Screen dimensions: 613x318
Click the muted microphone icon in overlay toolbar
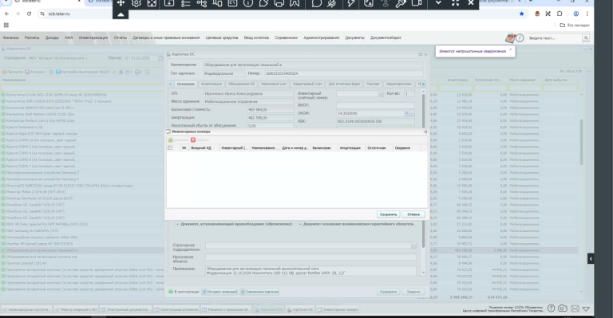tap(331, 3)
